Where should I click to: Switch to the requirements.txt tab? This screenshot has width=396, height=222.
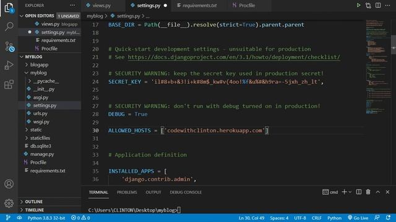[x=199, y=6]
